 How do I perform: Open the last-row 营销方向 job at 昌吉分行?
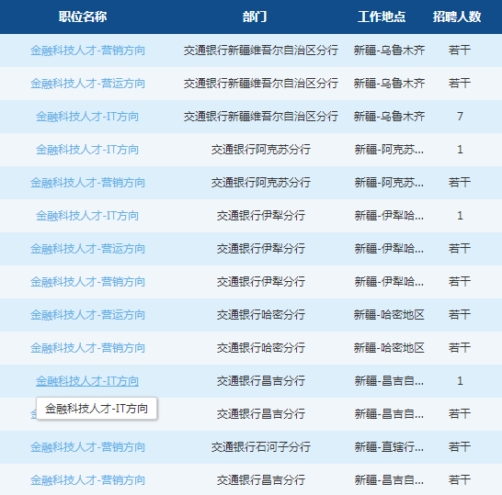(87, 480)
